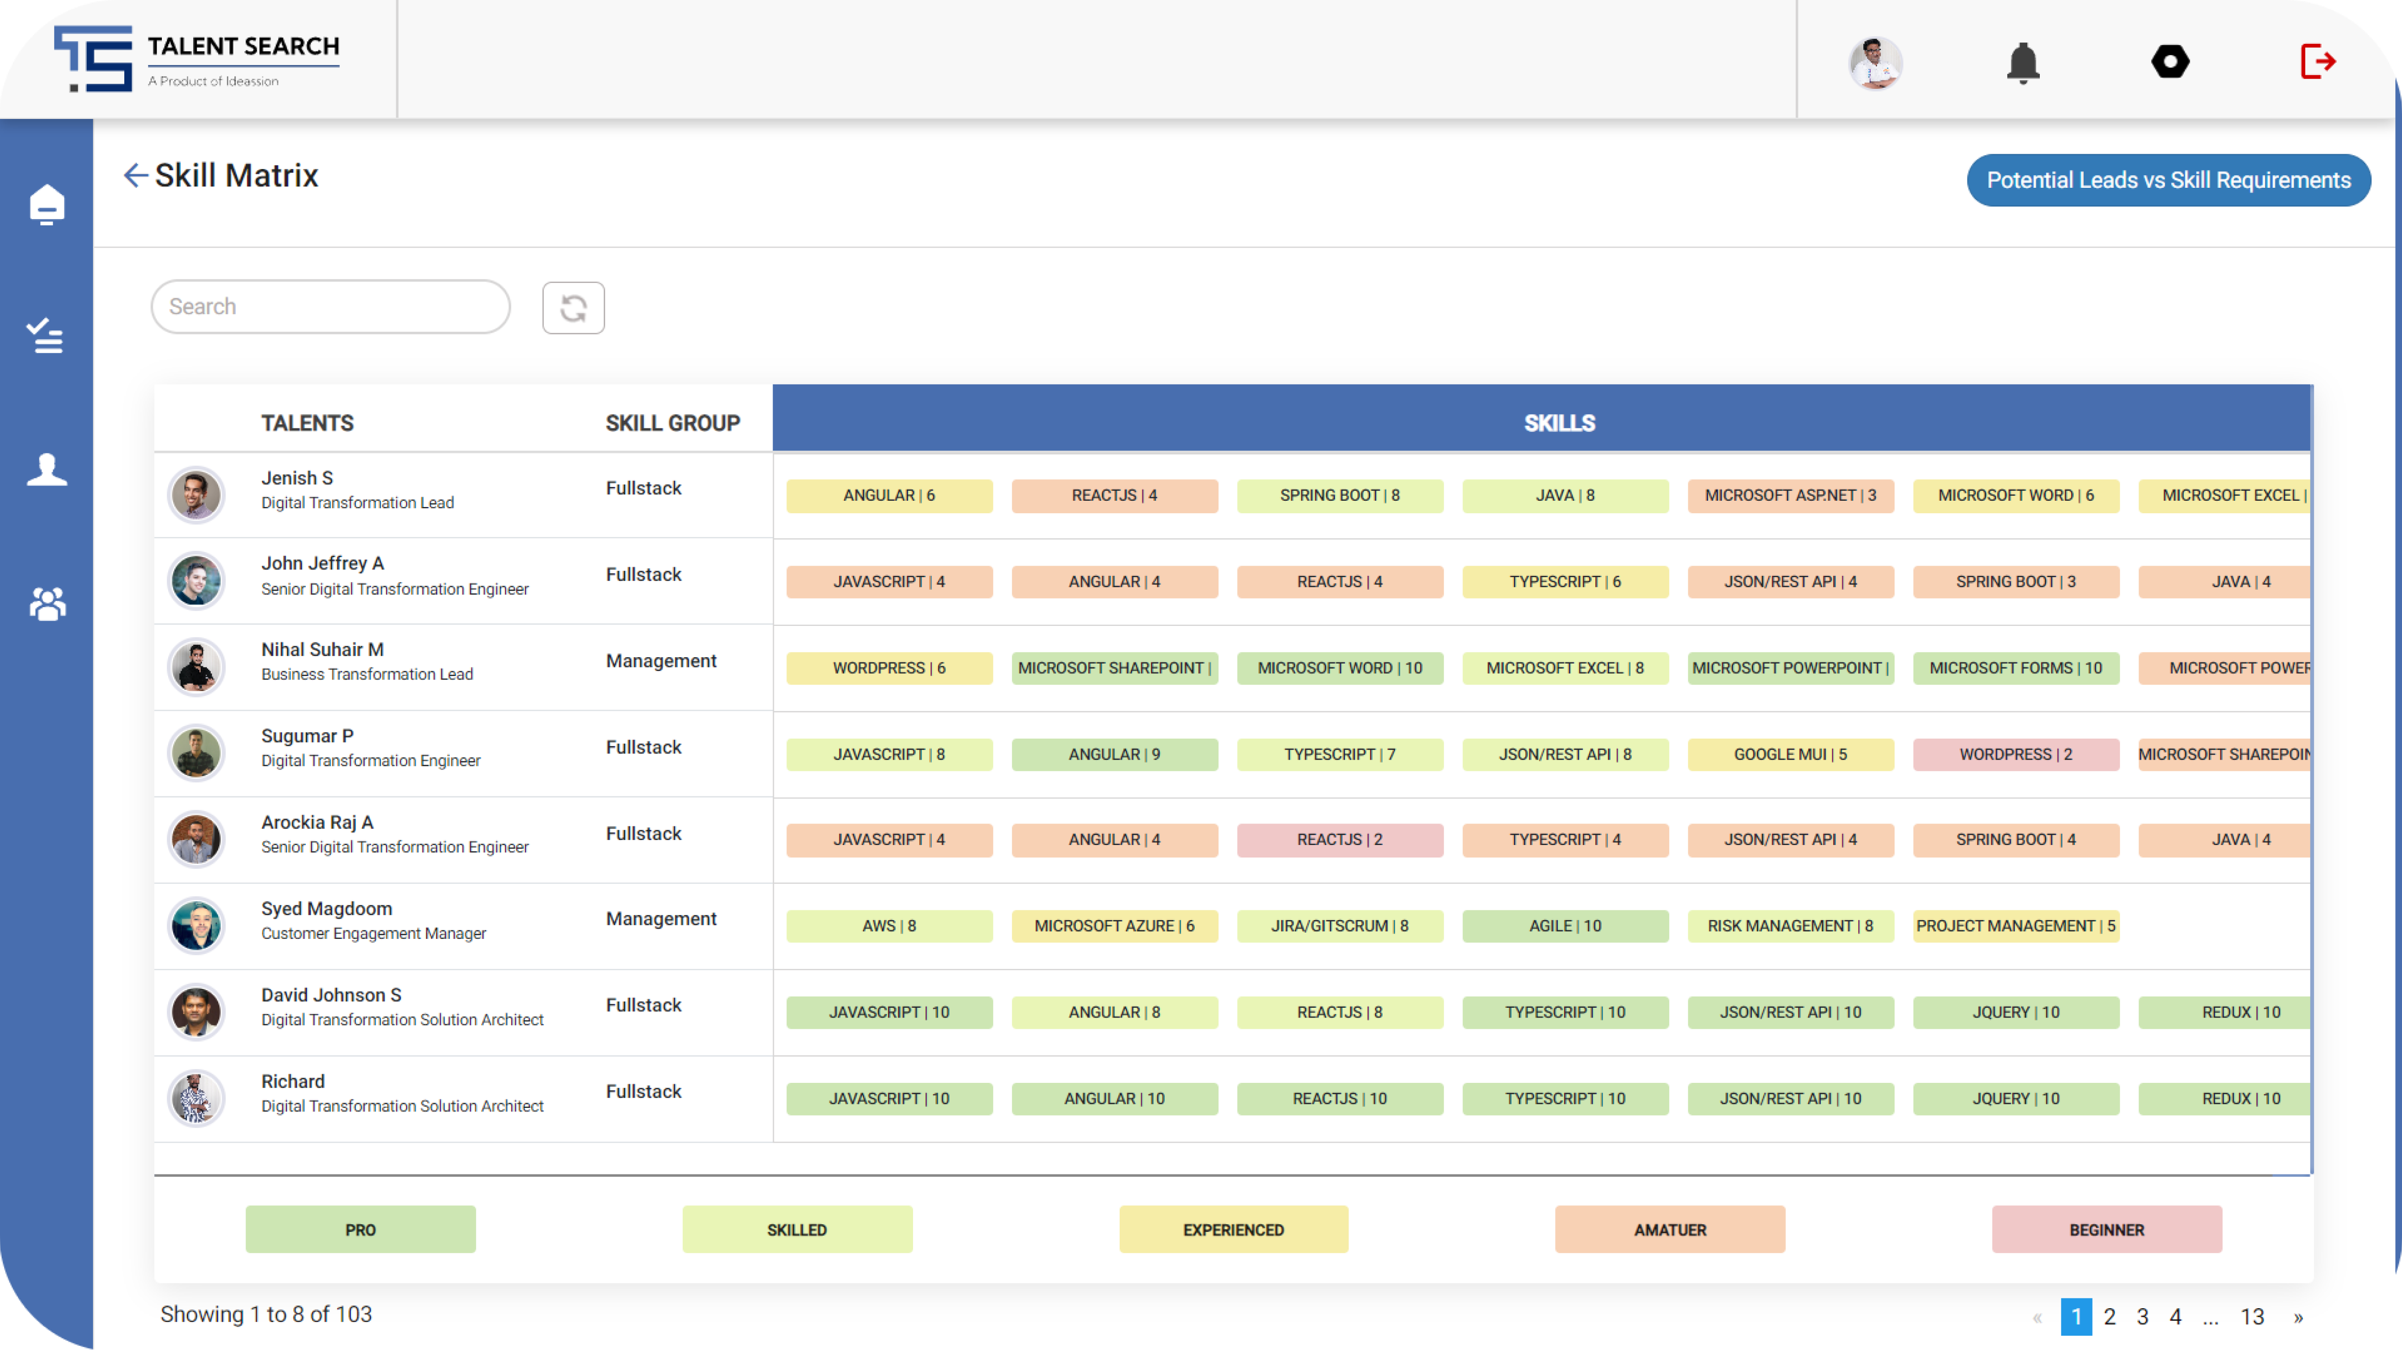
Task: Open the single user sidebar icon
Action: [47, 470]
